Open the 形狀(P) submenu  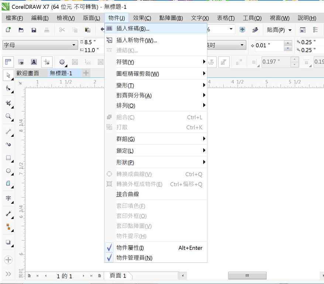point(156,162)
